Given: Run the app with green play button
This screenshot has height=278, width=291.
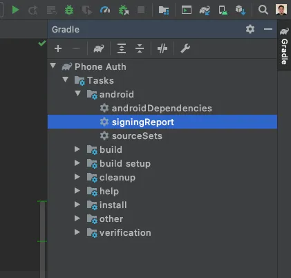Looking at the screenshot, I should pyautogui.click(x=15, y=10).
